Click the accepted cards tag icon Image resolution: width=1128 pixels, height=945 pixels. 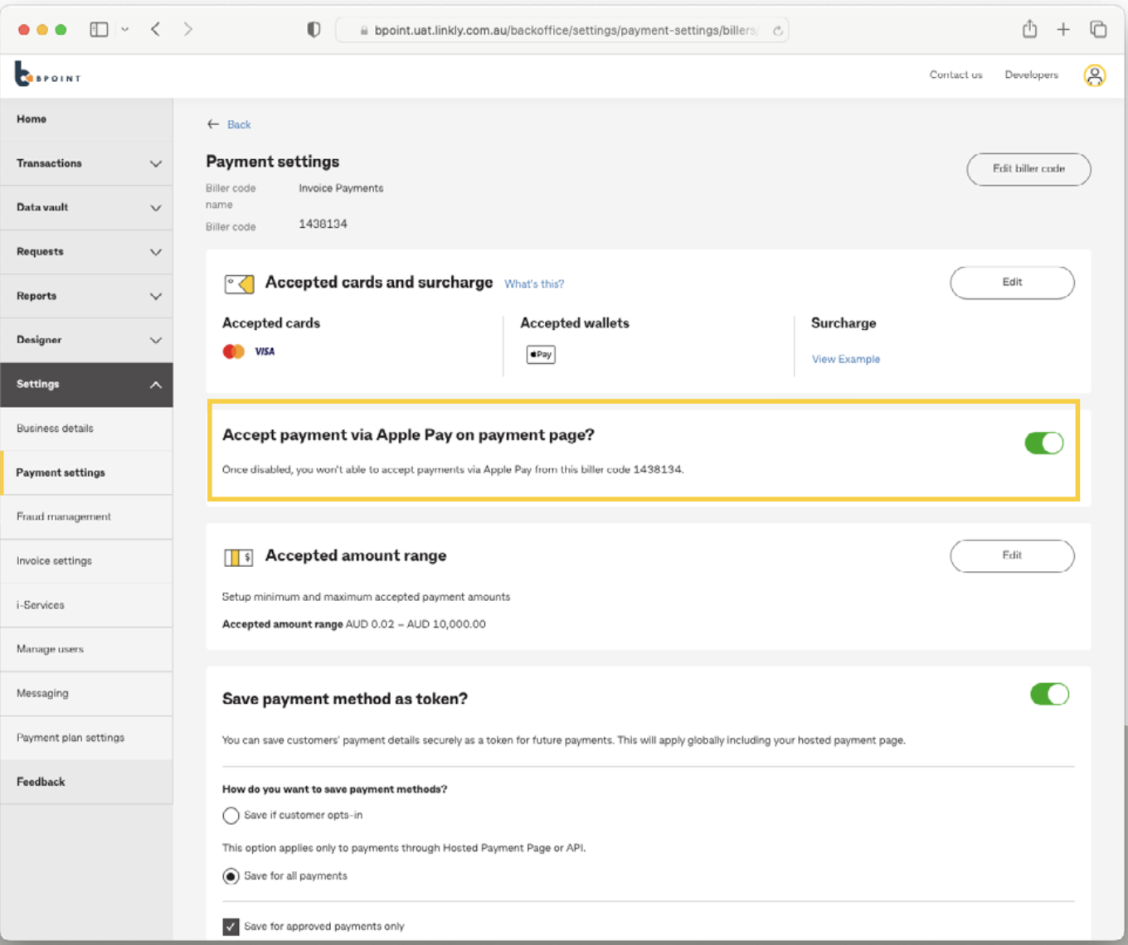click(x=239, y=283)
